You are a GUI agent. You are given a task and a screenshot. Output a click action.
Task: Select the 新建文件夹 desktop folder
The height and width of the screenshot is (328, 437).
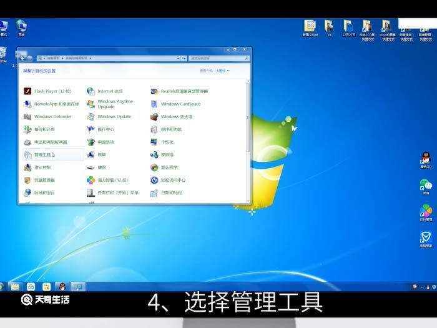click(x=310, y=29)
